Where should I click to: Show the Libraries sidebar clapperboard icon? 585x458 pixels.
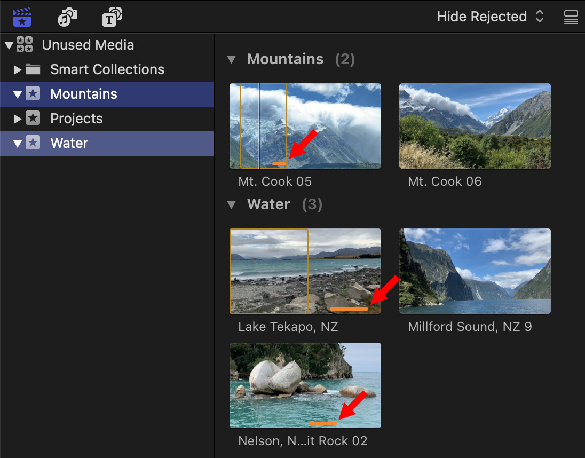click(x=22, y=18)
